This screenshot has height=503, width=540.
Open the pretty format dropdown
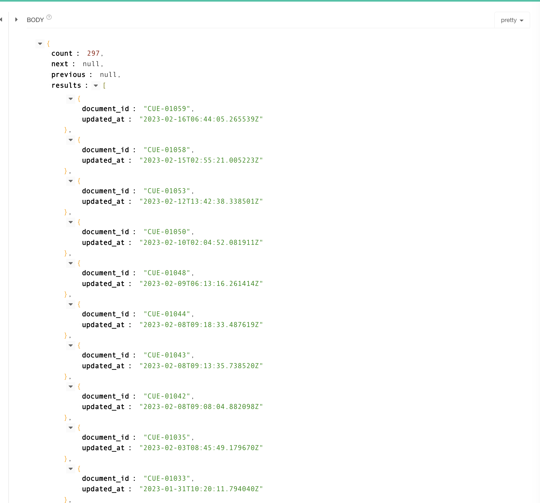(512, 20)
